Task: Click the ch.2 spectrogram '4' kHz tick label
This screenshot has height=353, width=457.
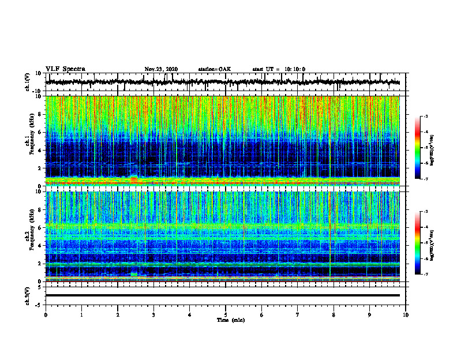Action: tap(40, 246)
